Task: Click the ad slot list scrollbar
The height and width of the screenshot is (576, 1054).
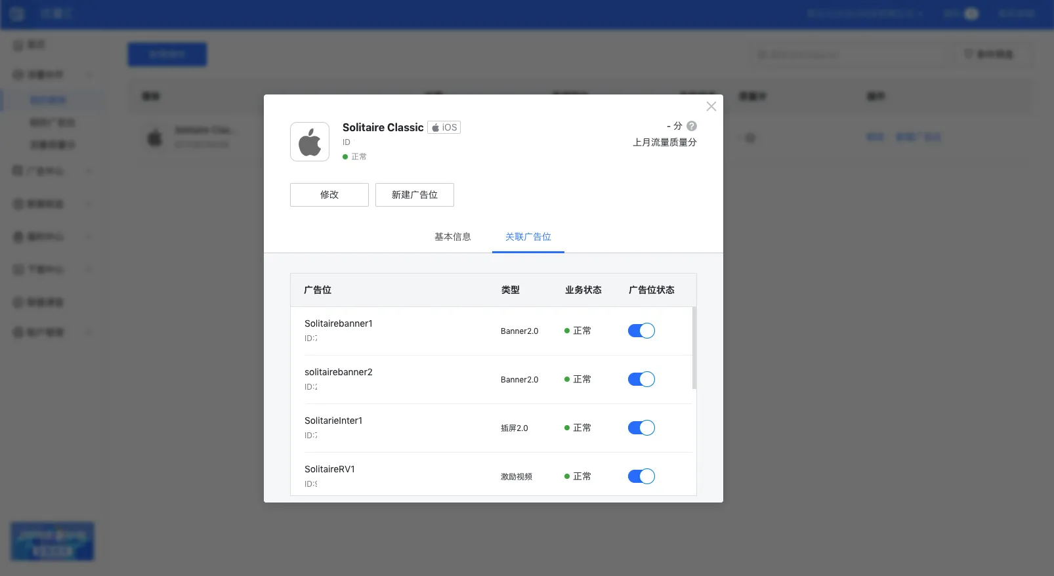Action: coord(694,348)
